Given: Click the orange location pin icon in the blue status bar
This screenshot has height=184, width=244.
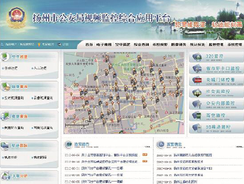Looking at the screenshot, I should coord(39,44).
